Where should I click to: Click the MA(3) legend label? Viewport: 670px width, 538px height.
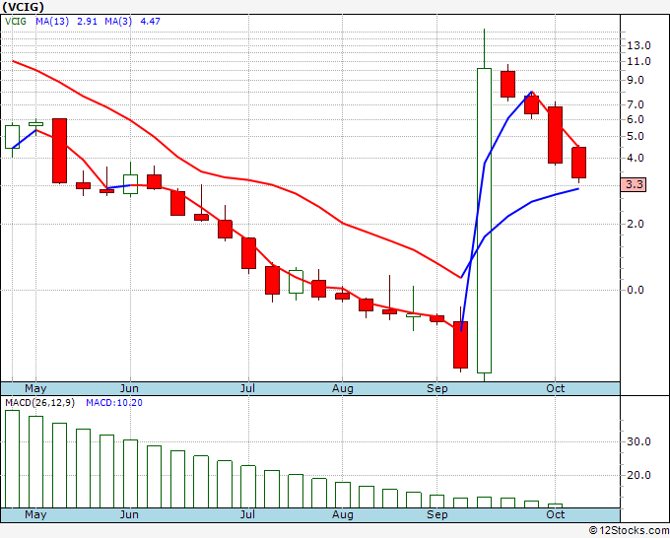click(118, 22)
